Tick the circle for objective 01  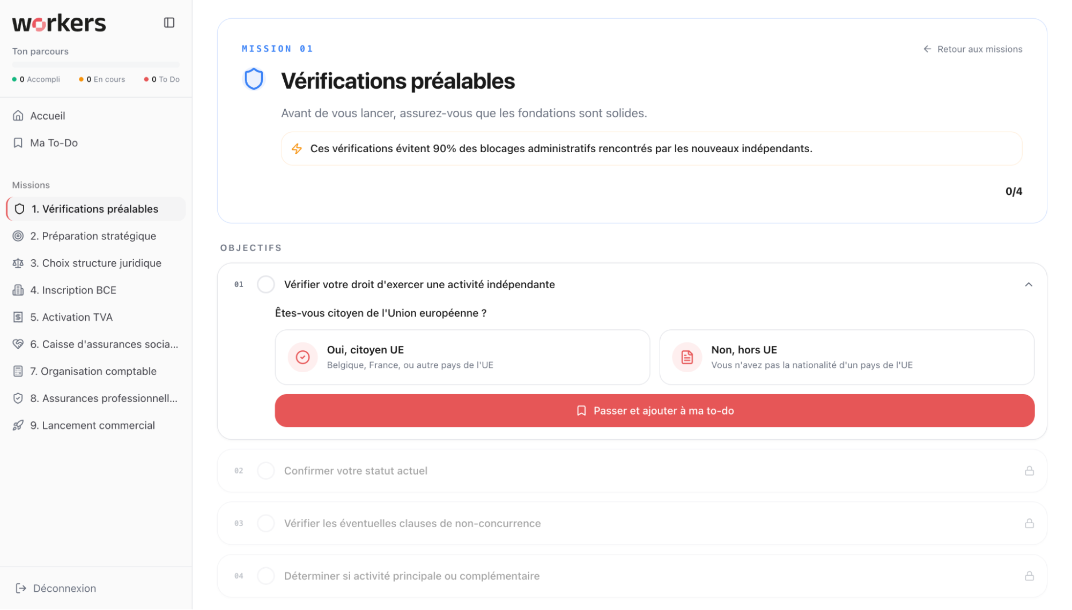click(266, 284)
